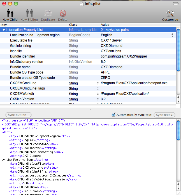Click the RegionCodes class cell
The image size is (181, 195).
pyautogui.click(x=80, y=35)
